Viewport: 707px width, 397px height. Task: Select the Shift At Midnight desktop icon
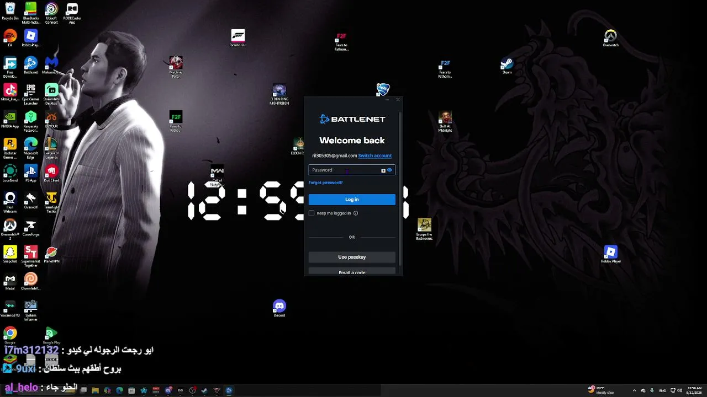[445, 122]
